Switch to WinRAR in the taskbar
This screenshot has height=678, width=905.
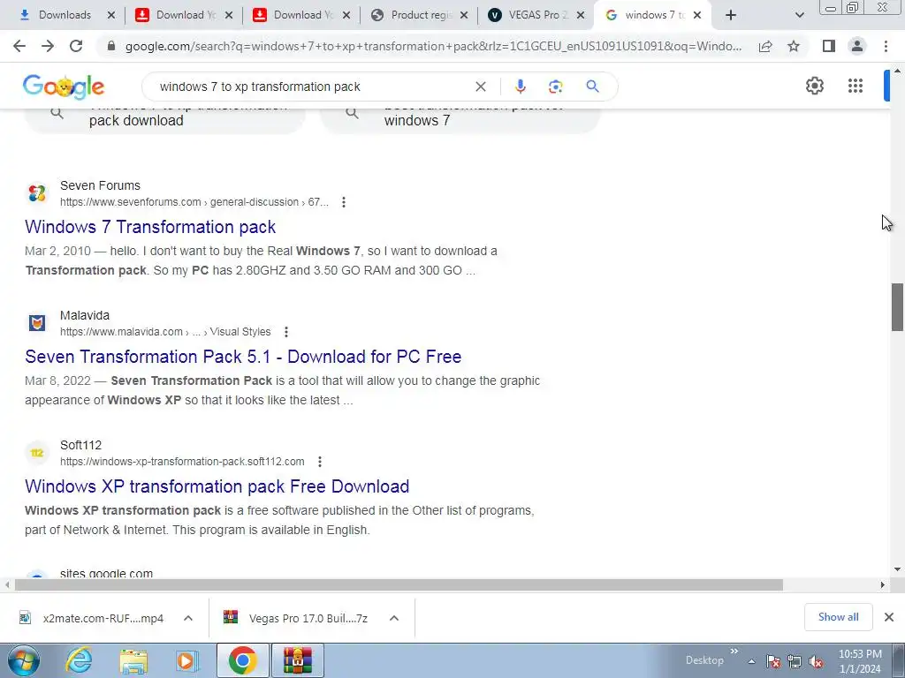coord(298,660)
